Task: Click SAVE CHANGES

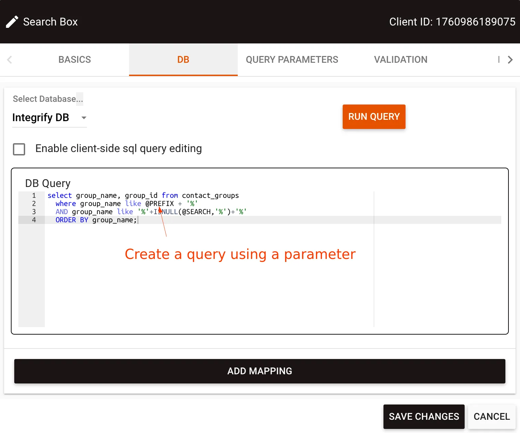Action: (x=424, y=416)
